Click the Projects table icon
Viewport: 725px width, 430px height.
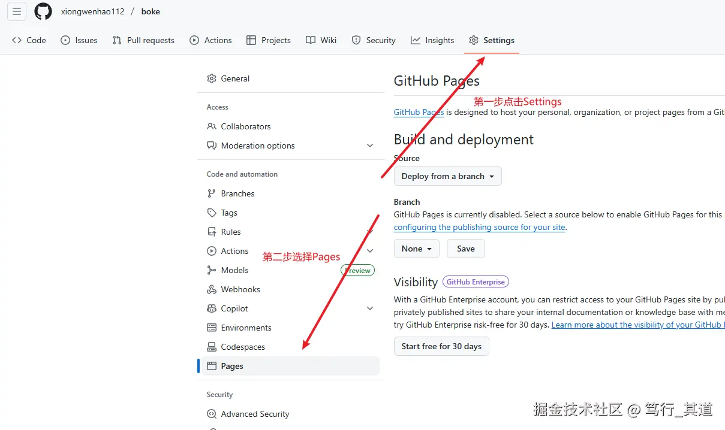point(251,40)
